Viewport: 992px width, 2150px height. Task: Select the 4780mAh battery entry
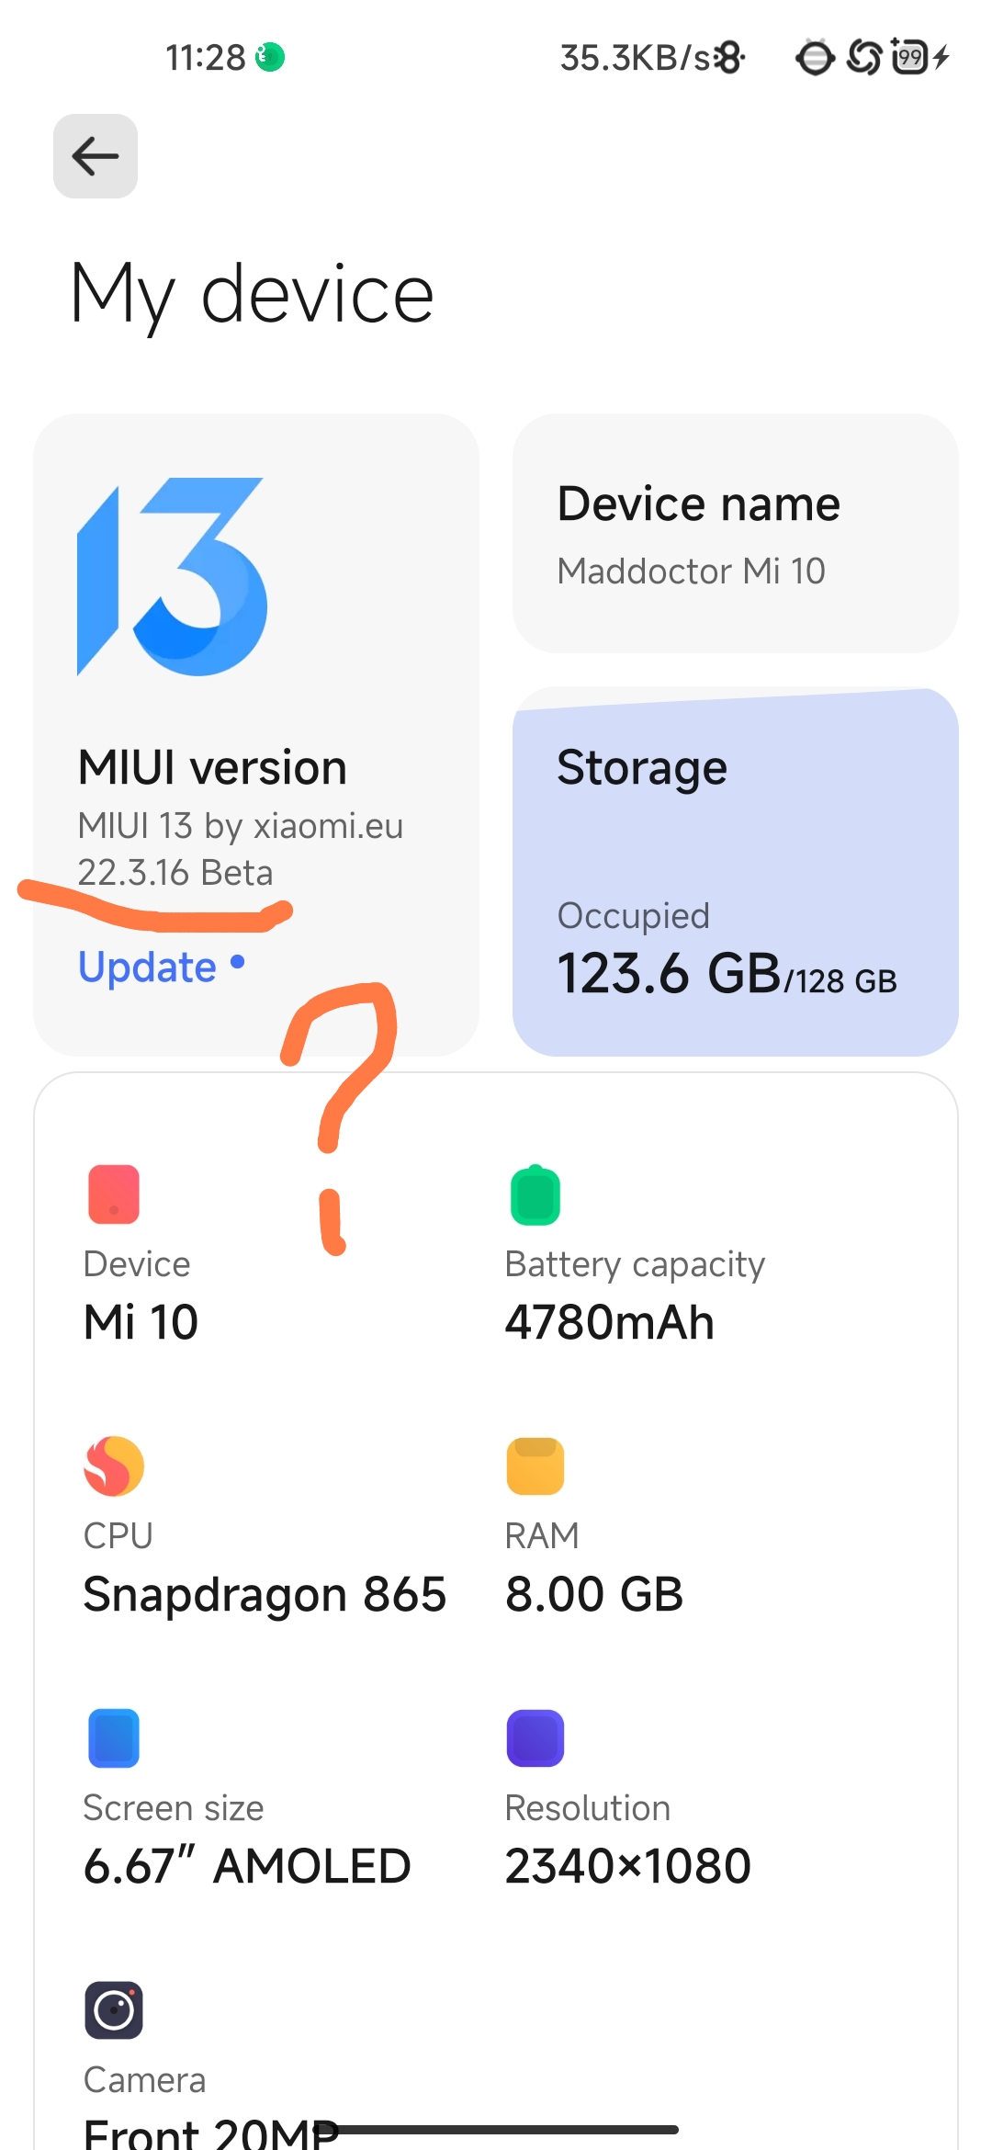click(635, 1294)
